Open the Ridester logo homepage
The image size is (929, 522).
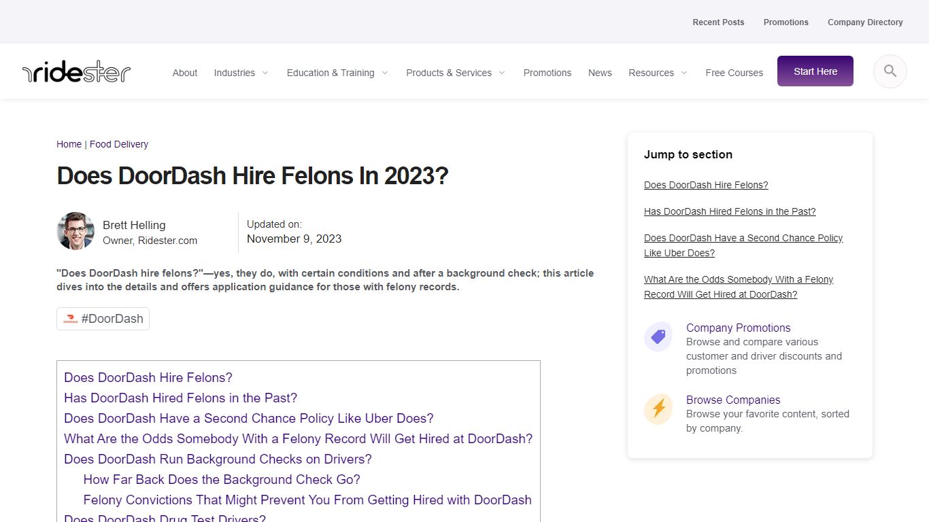point(76,71)
